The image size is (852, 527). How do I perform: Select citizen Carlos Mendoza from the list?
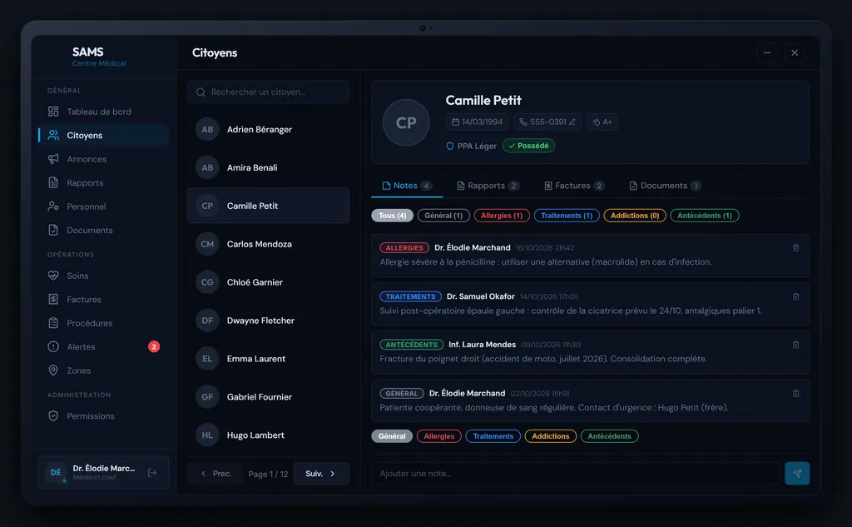pyautogui.click(x=268, y=244)
